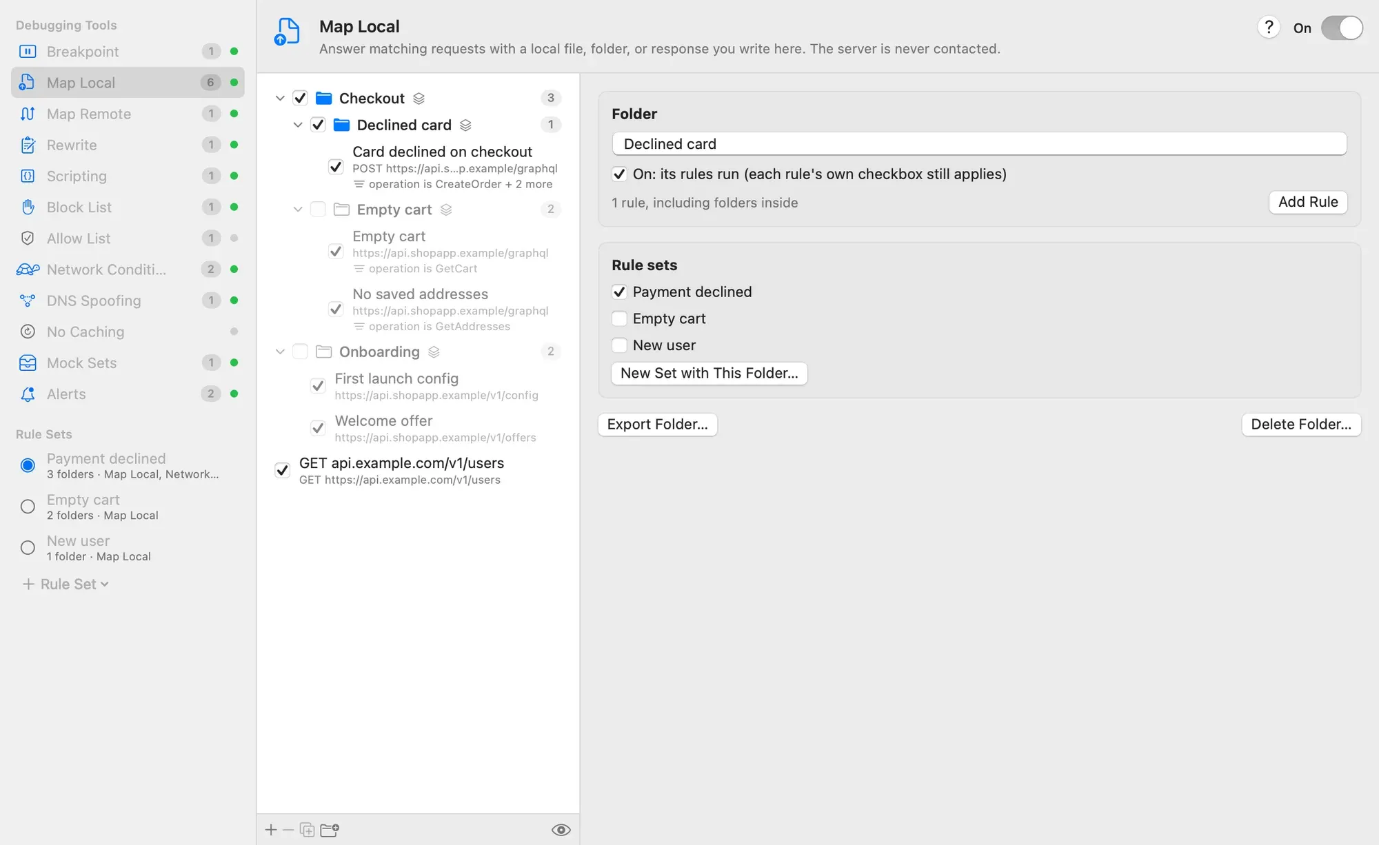1379x845 pixels.
Task: Click the plus add rule icon in the bottom toolbar
Action: coord(271,830)
